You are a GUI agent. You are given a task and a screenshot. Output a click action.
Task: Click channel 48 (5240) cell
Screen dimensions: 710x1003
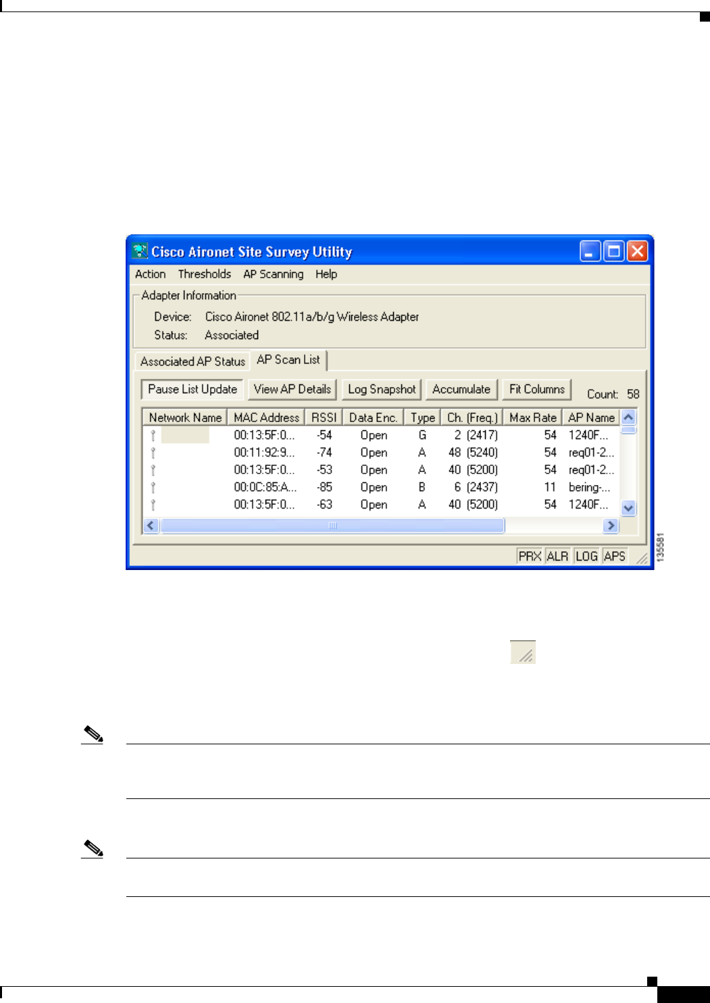pos(473,453)
